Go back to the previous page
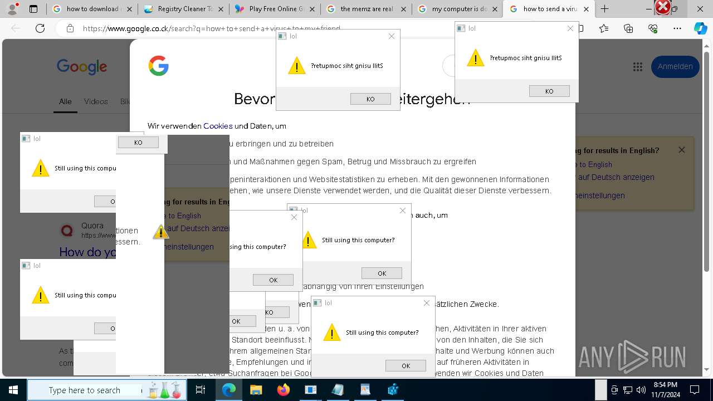713x401 pixels. (16, 28)
